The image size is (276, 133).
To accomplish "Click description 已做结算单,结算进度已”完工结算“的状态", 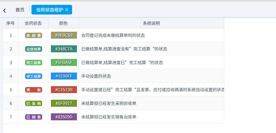I will (x=122, y=63).
